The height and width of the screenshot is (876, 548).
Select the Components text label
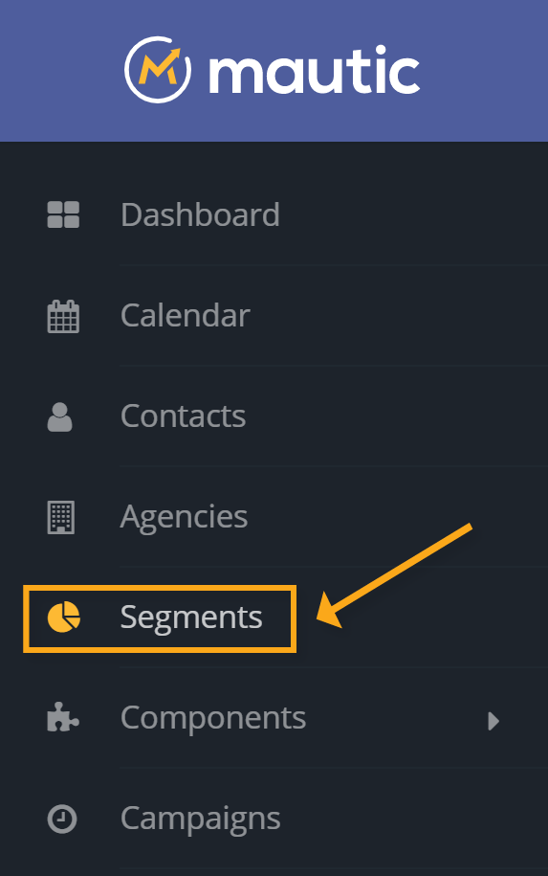213,718
